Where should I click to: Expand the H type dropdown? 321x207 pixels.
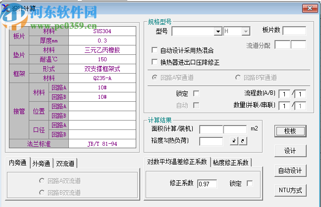pos(246,32)
